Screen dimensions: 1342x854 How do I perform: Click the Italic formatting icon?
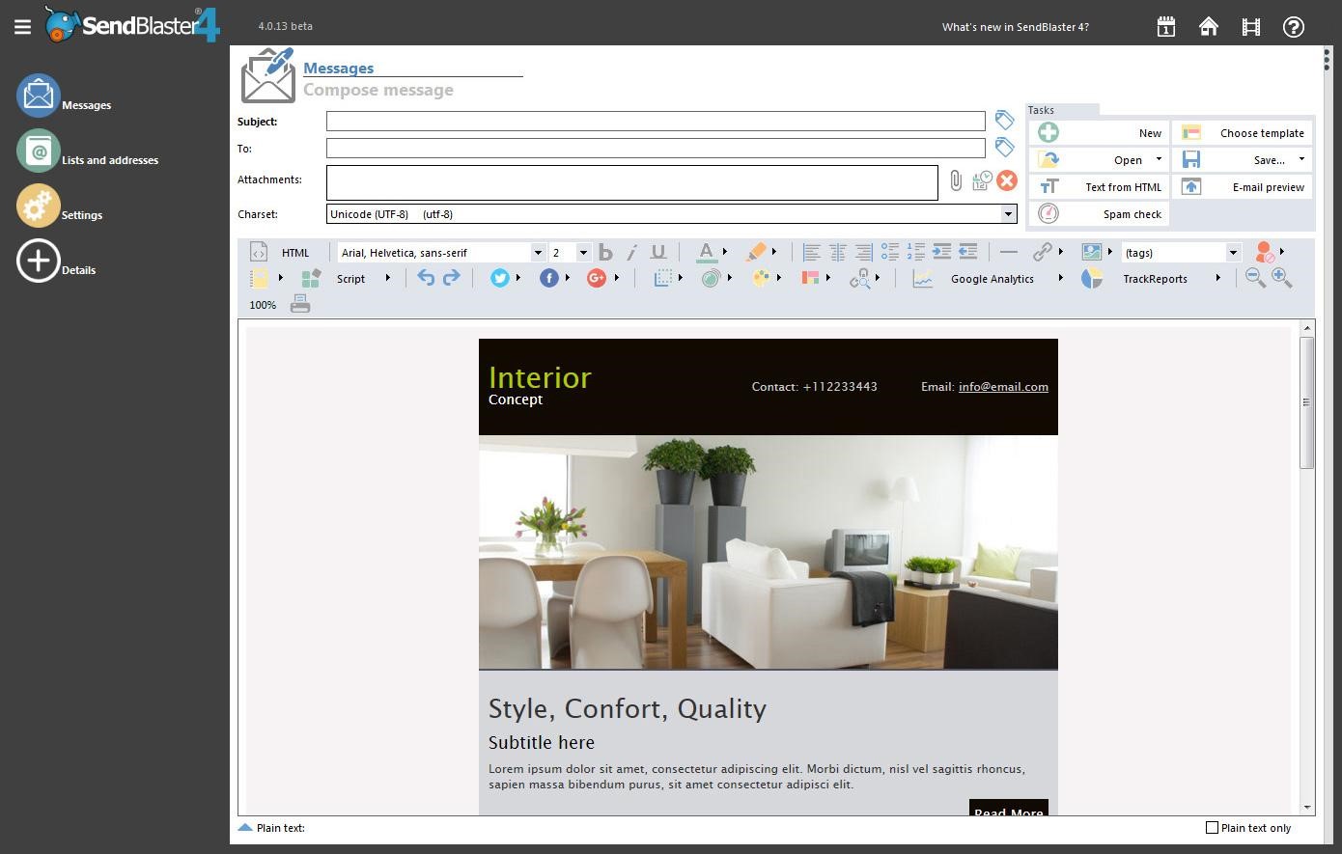[631, 252]
